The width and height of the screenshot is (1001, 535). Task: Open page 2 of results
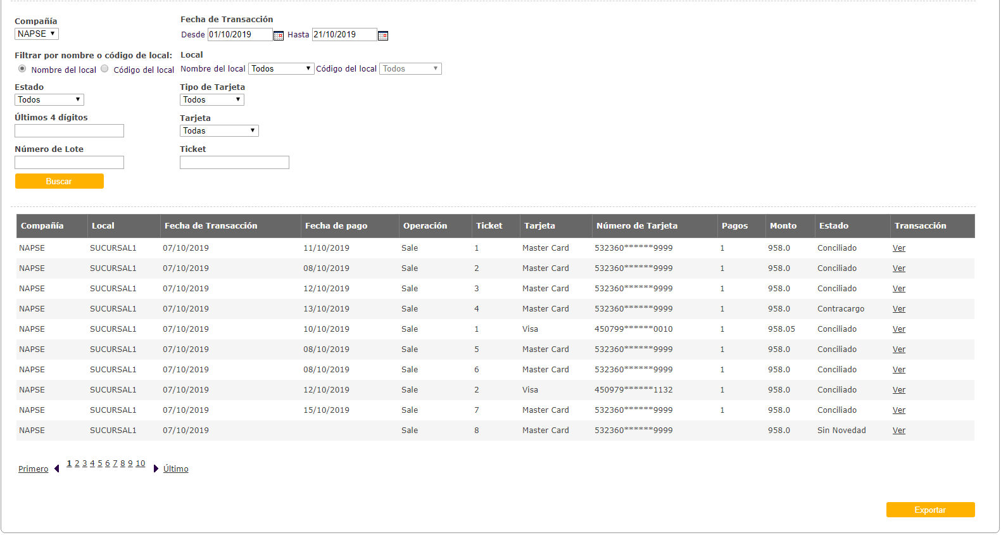[77, 463]
